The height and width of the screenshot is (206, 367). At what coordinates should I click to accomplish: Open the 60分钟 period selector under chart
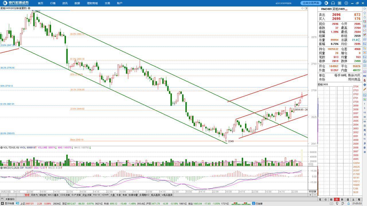point(313,191)
